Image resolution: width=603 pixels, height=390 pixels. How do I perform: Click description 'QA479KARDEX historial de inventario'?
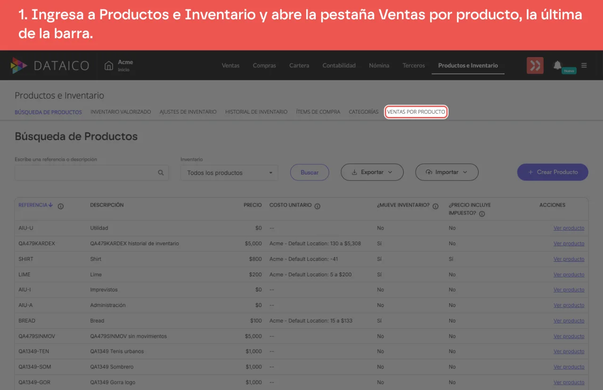point(134,243)
